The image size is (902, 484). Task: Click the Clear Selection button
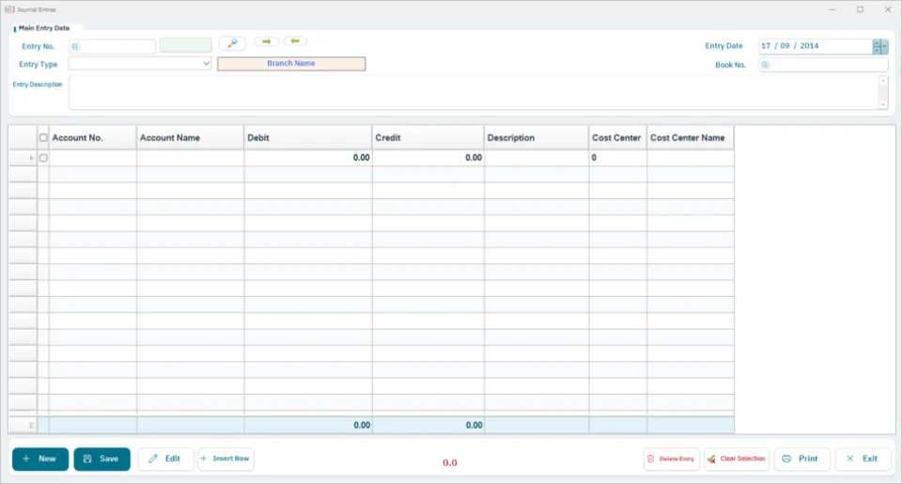pyautogui.click(x=737, y=459)
